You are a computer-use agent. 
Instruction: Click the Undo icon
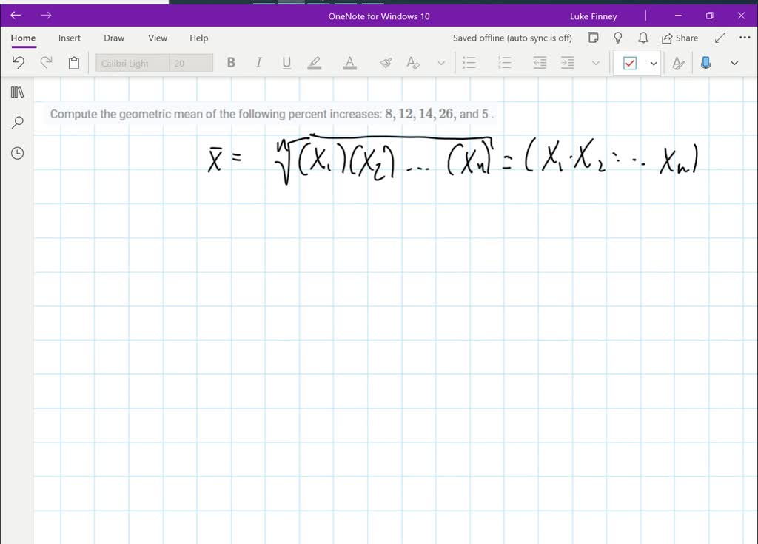click(19, 62)
